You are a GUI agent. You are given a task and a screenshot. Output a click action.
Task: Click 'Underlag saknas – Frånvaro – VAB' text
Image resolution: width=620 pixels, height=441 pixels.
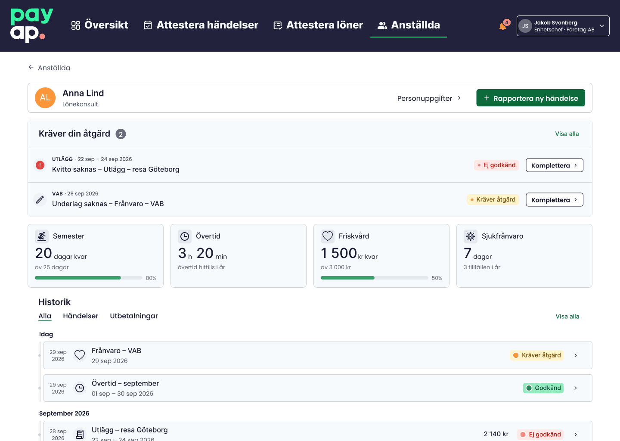108,204
